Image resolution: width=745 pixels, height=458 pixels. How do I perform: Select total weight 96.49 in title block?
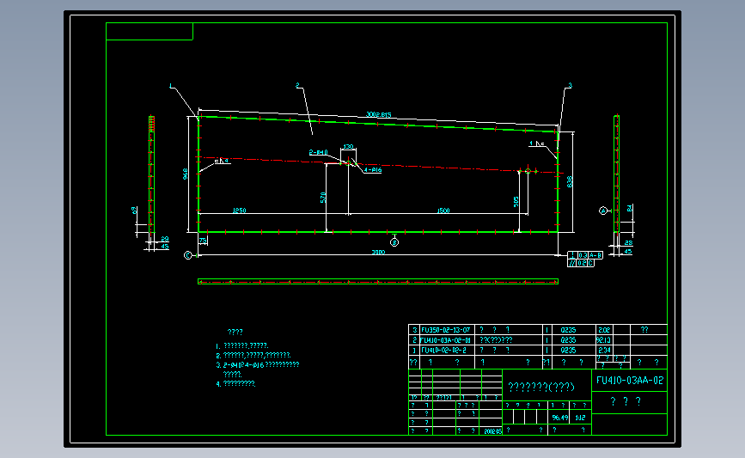(x=559, y=418)
